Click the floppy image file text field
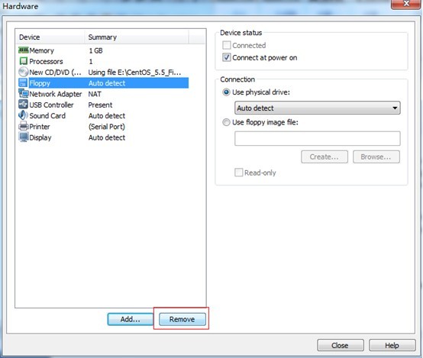The width and height of the screenshot is (423, 358). click(x=318, y=138)
